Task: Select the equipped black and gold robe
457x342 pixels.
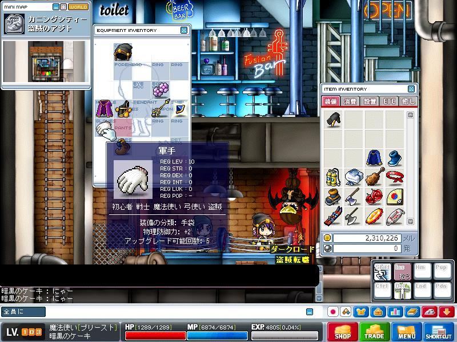Action: click(123, 109)
